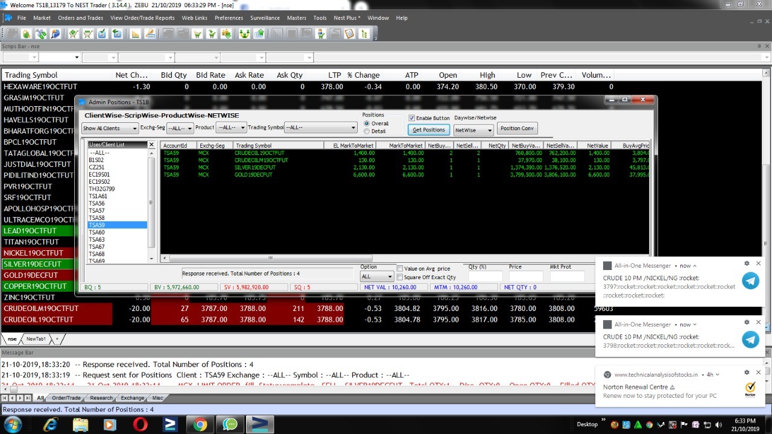Click the small green cart toolbar icon
The height and width of the screenshot is (434, 772).
tap(197, 34)
